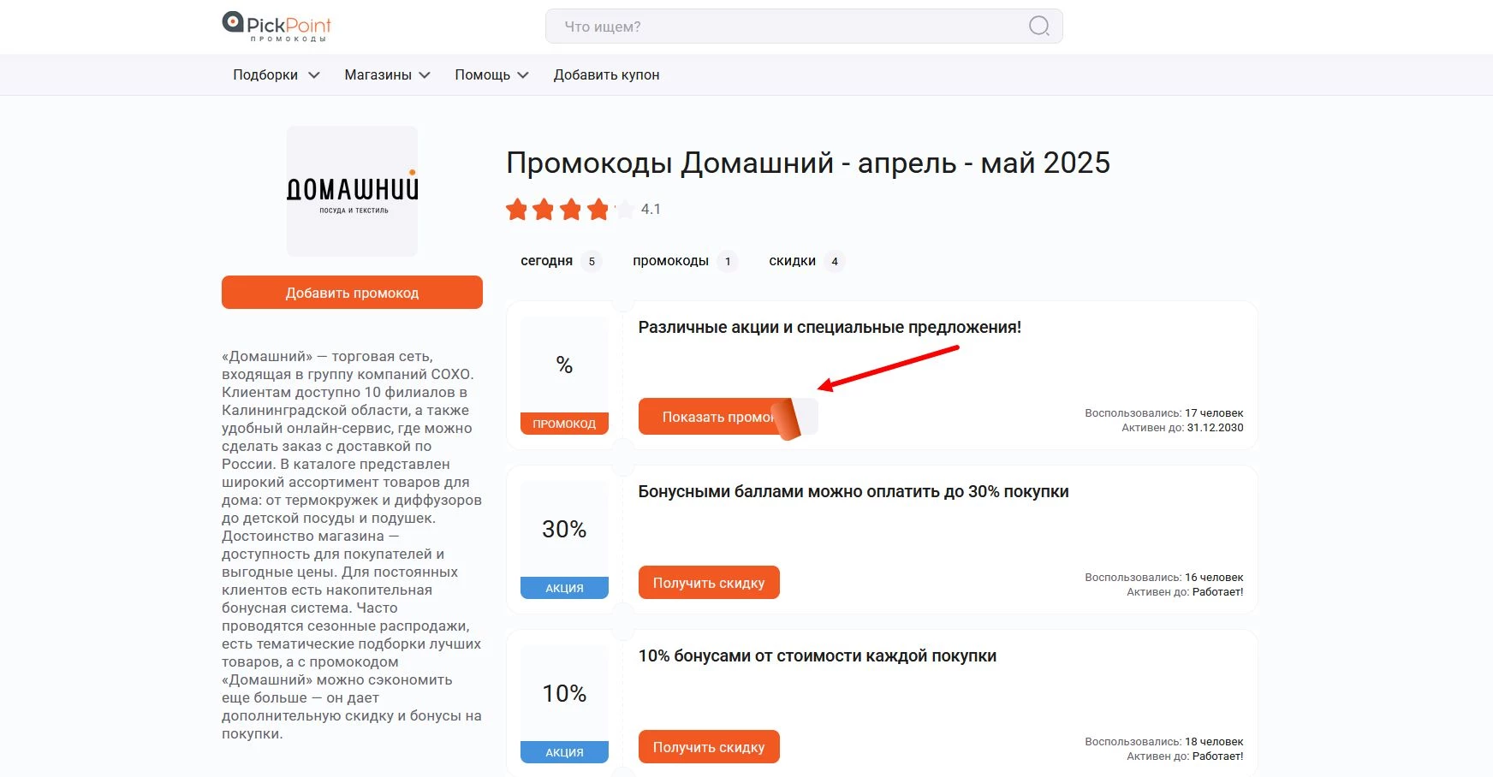Click the Добавить промокод button

(x=352, y=293)
